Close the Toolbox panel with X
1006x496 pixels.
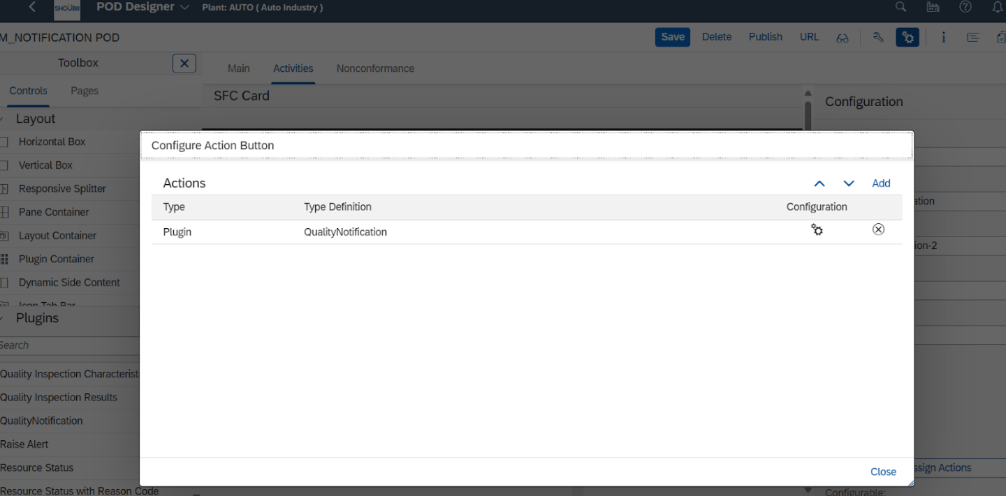pos(184,63)
